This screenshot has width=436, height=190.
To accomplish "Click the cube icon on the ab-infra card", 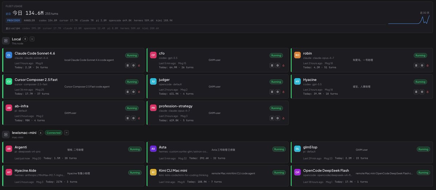I will 133,118.
